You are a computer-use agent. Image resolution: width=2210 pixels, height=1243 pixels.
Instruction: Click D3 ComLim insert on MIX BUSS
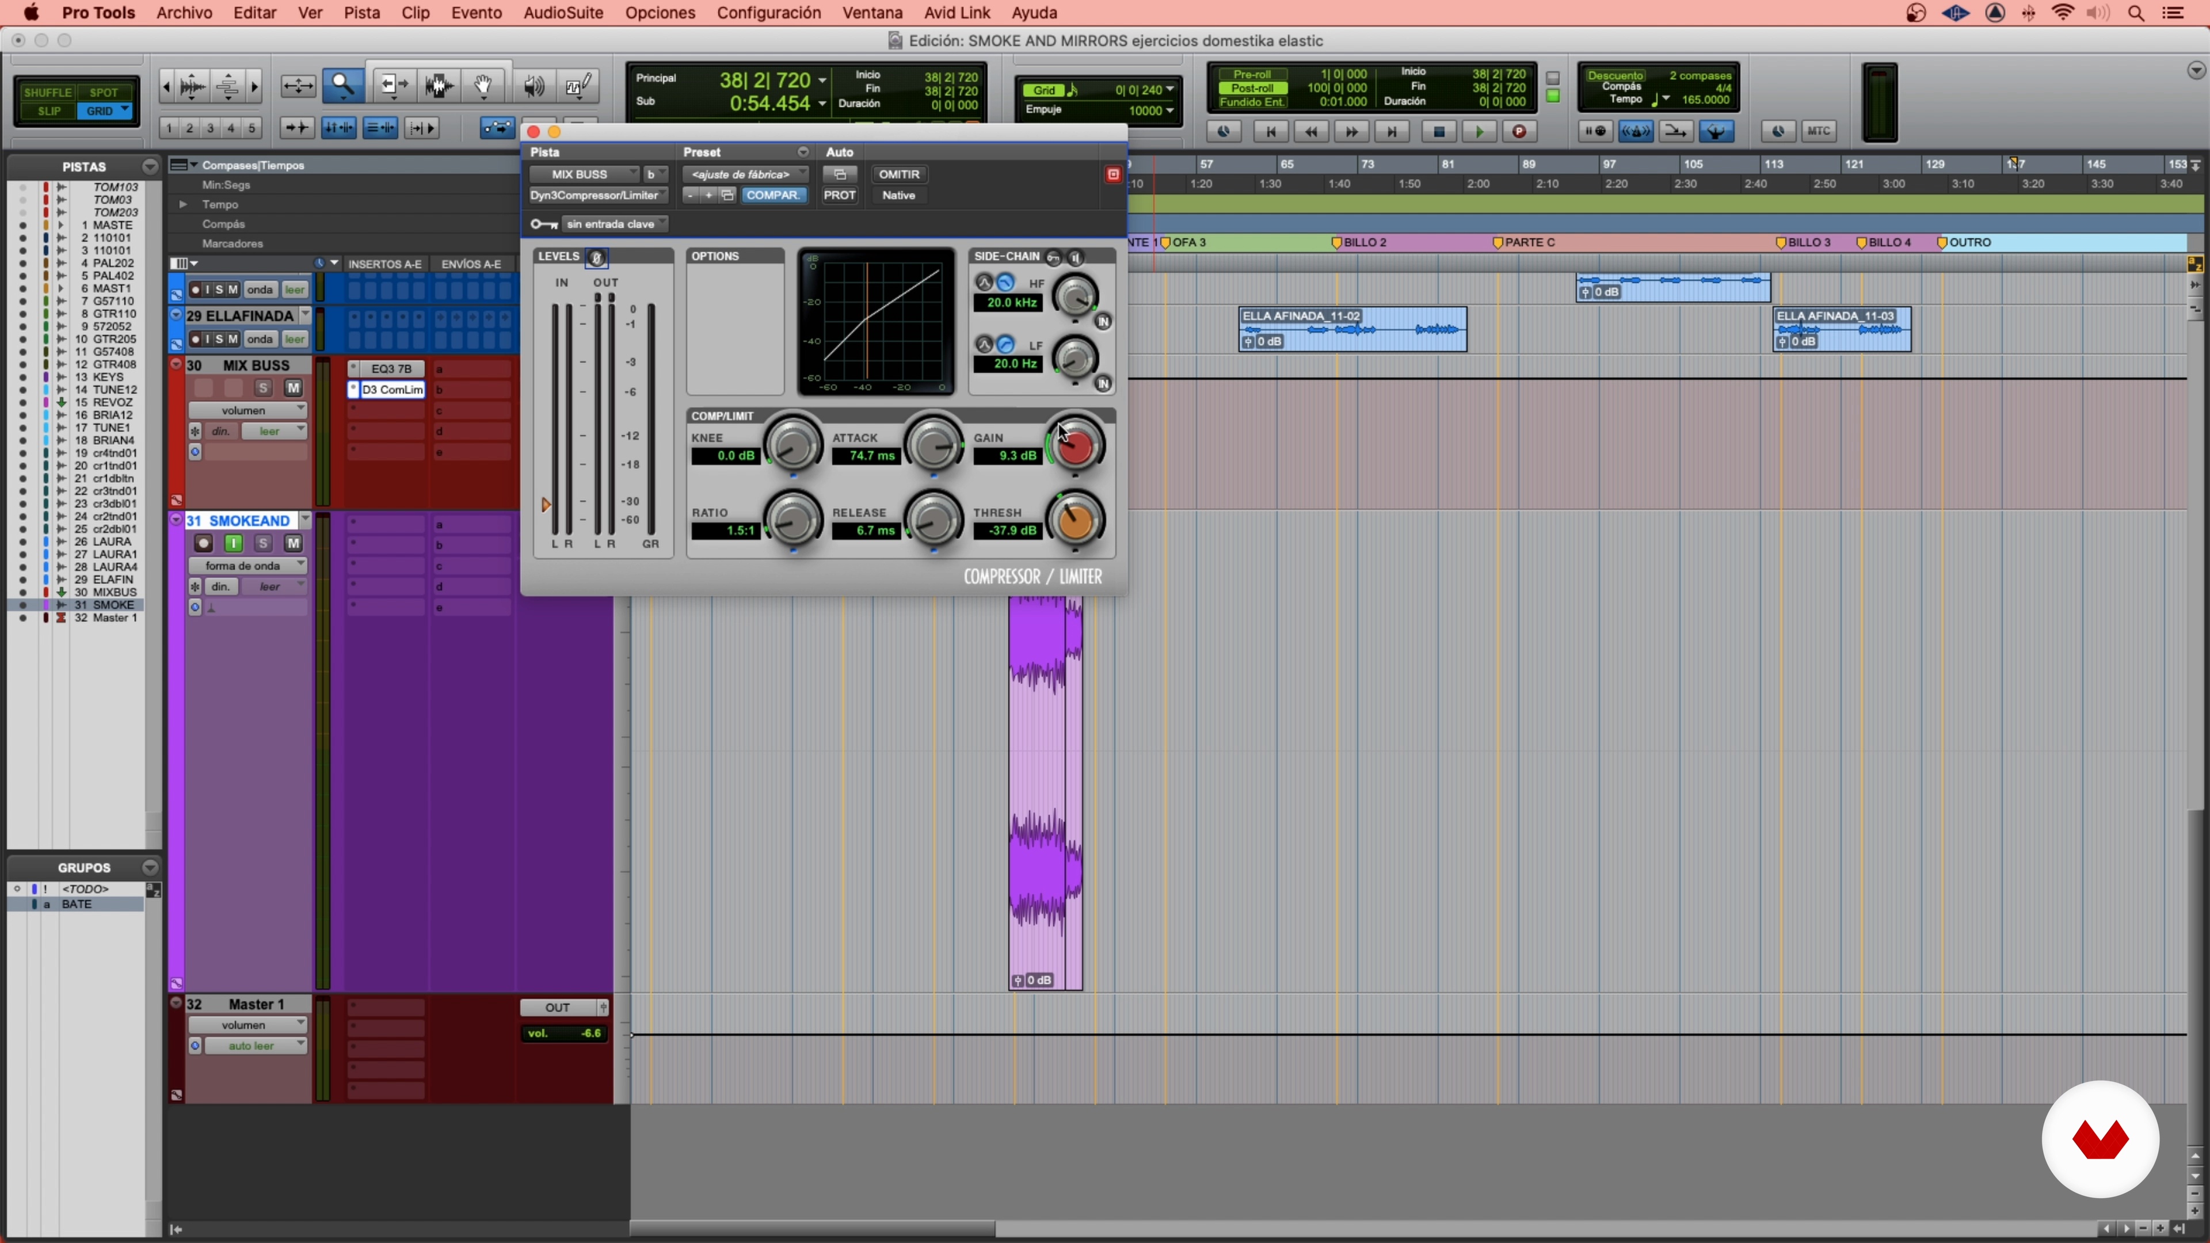click(392, 390)
